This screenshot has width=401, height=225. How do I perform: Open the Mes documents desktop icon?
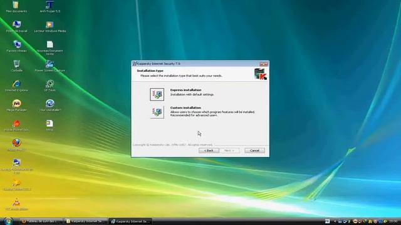pos(16,7)
